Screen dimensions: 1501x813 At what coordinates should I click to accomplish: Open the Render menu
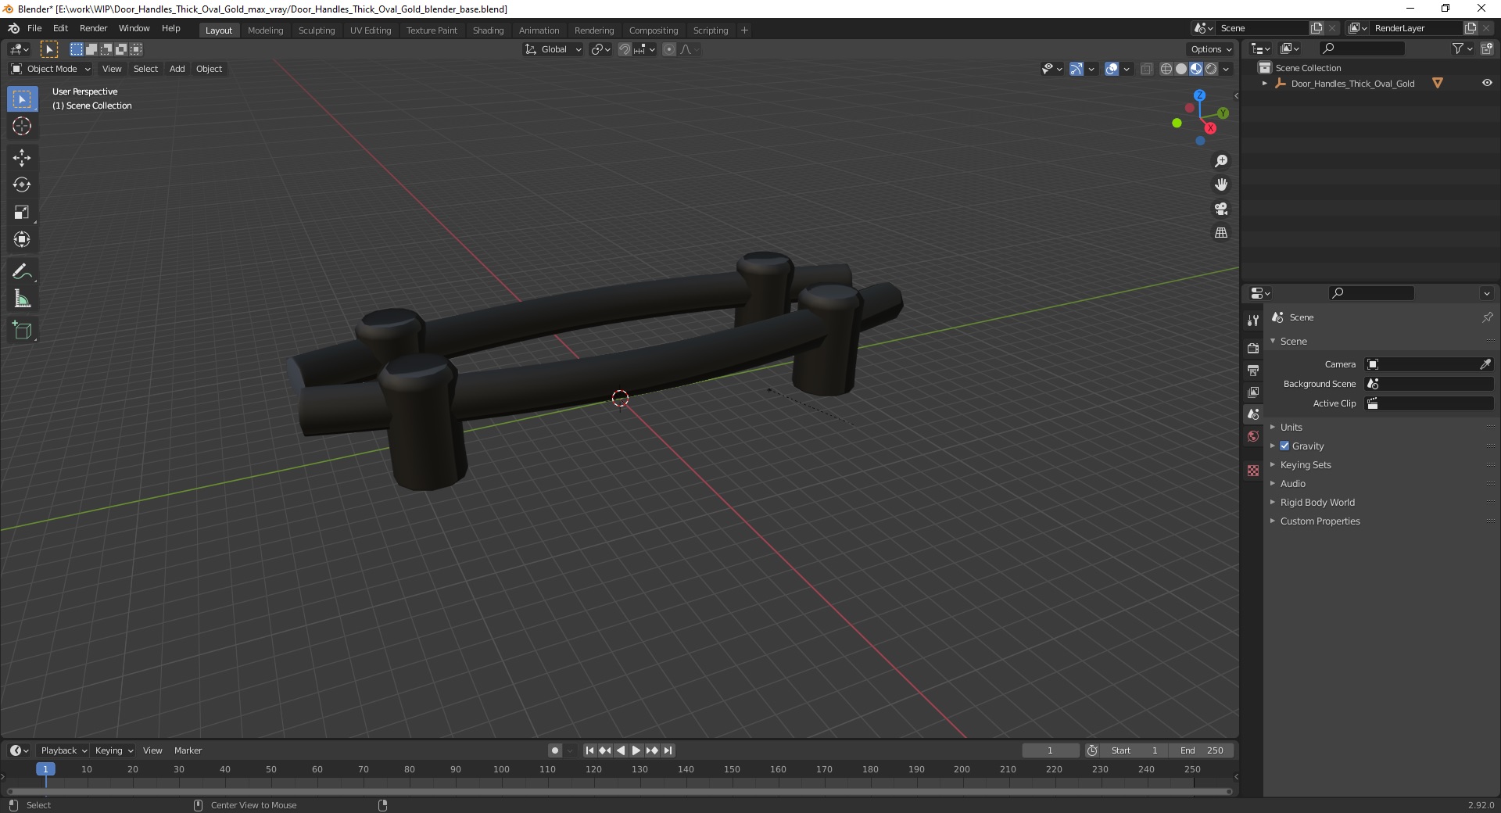pyautogui.click(x=93, y=28)
